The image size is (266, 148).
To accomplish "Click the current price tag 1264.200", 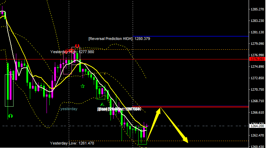I will pos(257,126).
